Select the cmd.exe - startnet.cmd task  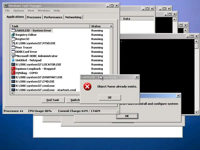point(46,90)
